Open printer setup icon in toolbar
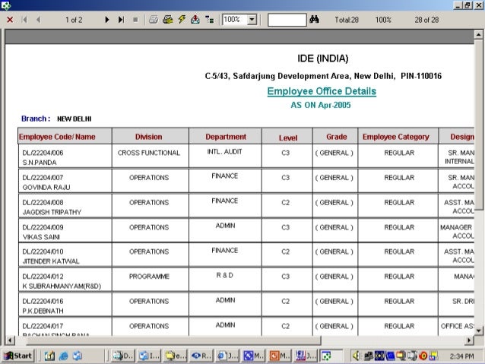The width and height of the screenshot is (485, 364). 168,20
